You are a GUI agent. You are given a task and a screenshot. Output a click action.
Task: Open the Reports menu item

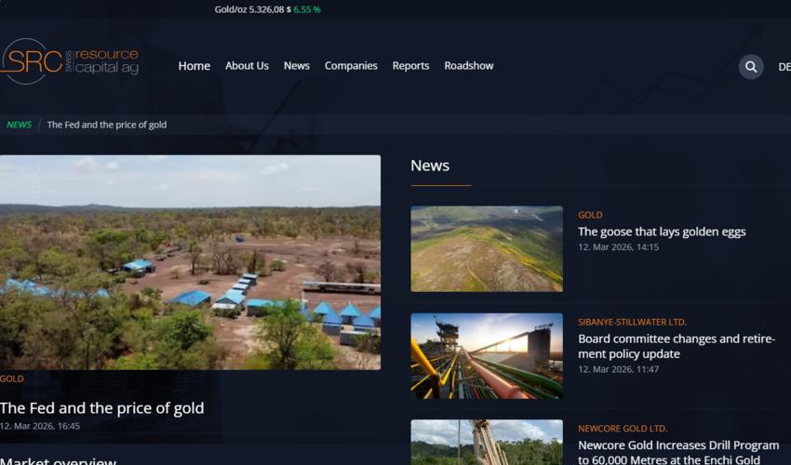pyautogui.click(x=410, y=66)
